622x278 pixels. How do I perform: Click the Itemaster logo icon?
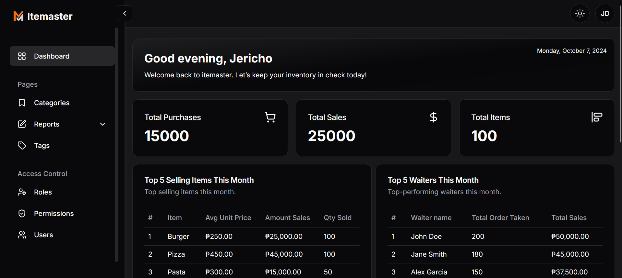18,16
